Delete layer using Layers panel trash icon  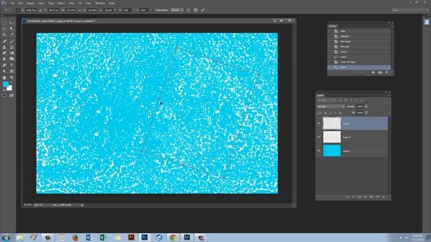pos(384,197)
